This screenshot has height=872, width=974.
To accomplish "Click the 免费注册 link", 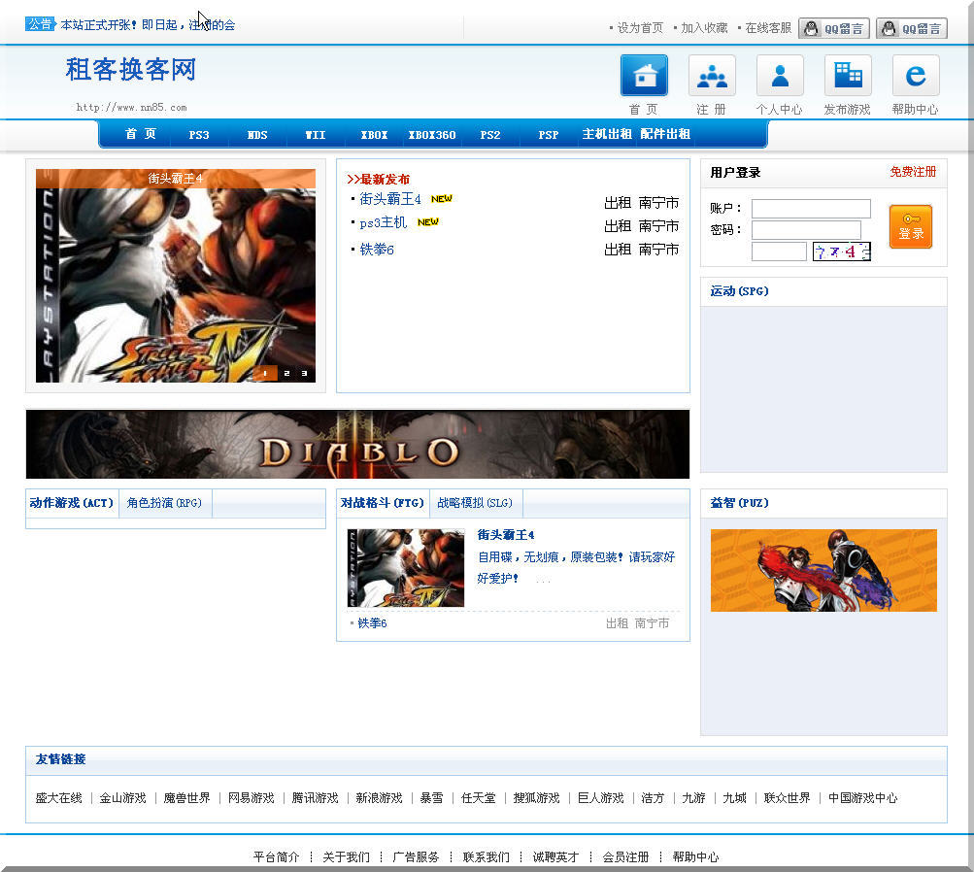I will tap(913, 172).
